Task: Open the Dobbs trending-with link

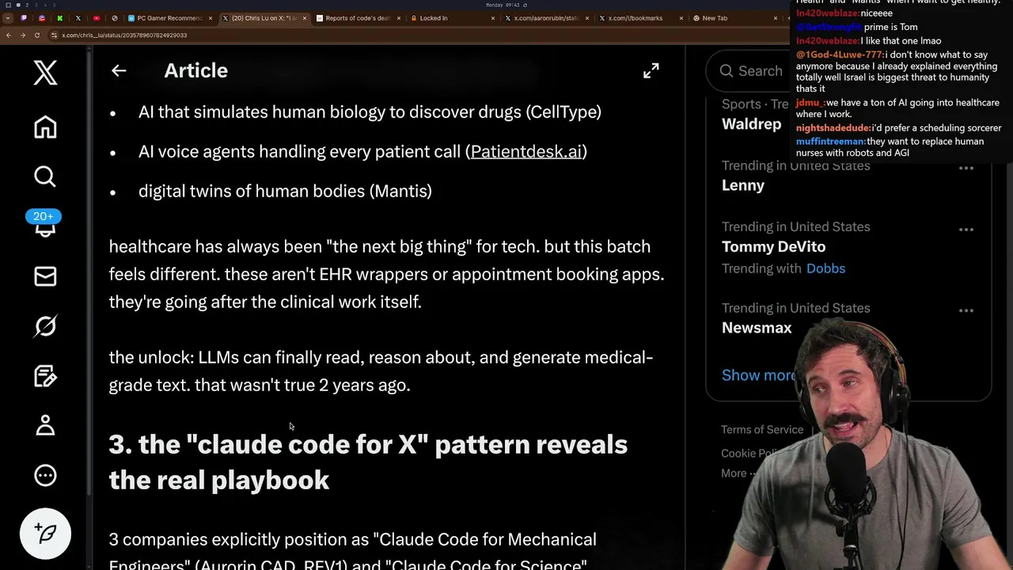Action: click(x=825, y=268)
